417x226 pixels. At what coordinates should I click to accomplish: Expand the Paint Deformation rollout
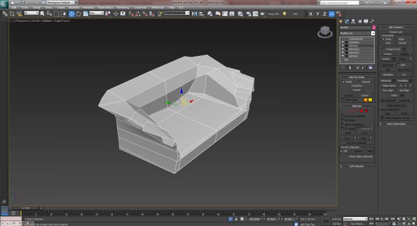[x=396, y=124]
